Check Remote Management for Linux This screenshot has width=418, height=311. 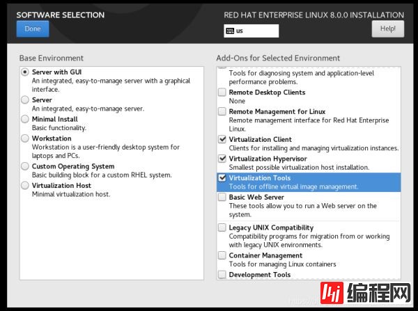tap(222, 111)
